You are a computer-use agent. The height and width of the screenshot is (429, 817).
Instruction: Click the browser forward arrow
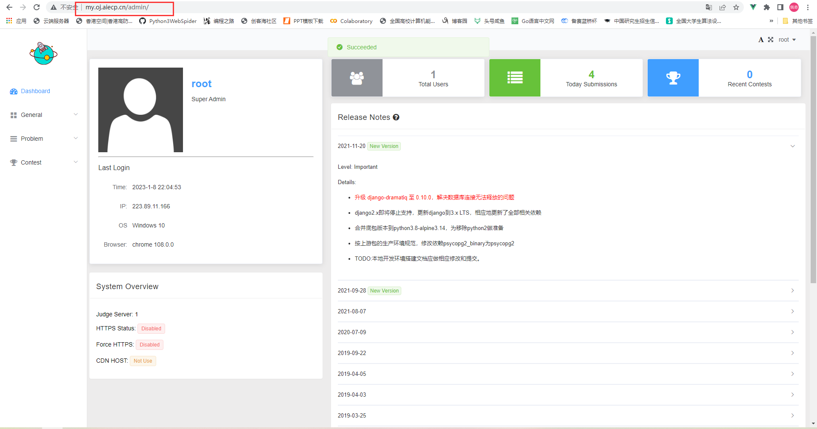(23, 7)
